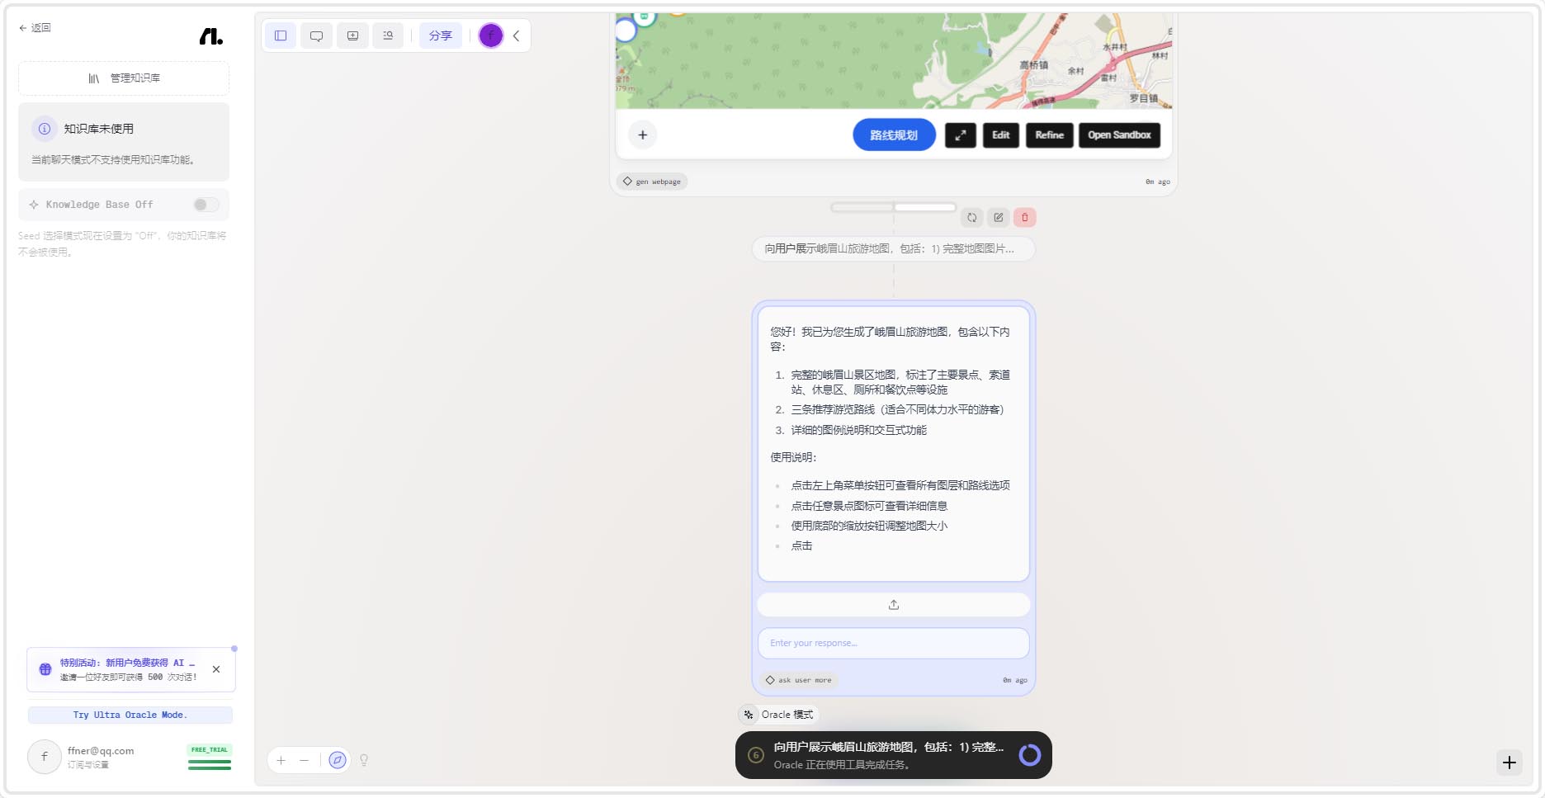Go back using the 返回 link
Viewport: 1545px width, 798px height.
(x=35, y=28)
